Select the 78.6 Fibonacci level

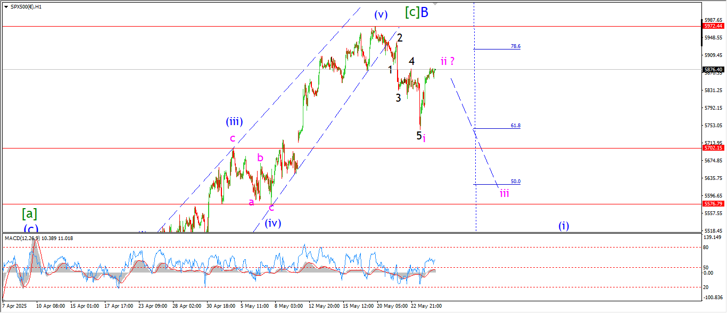[x=515, y=47]
